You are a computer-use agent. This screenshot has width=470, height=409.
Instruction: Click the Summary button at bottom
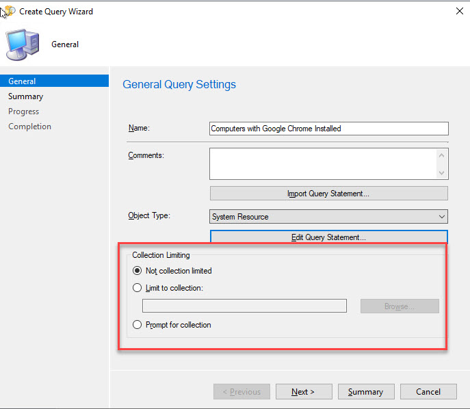pos(365,392)
